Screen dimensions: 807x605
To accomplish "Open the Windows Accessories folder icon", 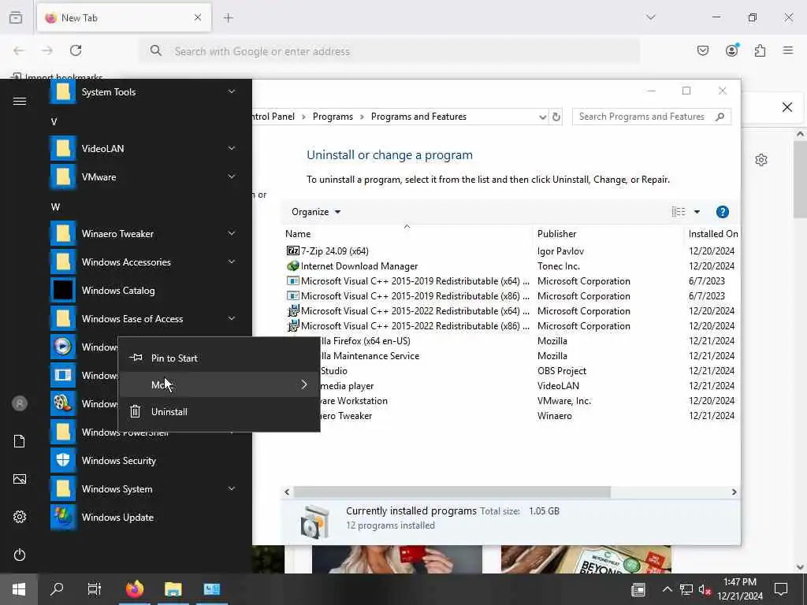I will tap(63, 262).
